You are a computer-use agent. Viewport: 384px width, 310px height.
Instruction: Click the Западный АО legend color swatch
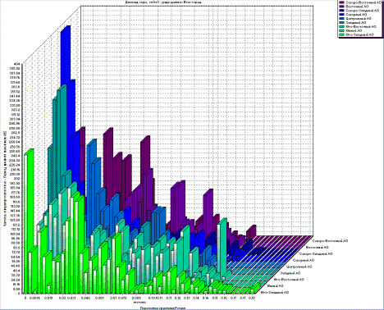click(x=342, y=22)
